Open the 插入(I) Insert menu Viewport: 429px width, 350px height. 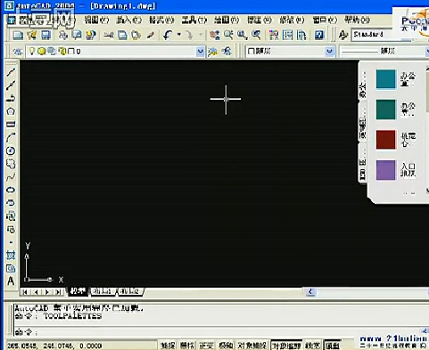(128, 20)
